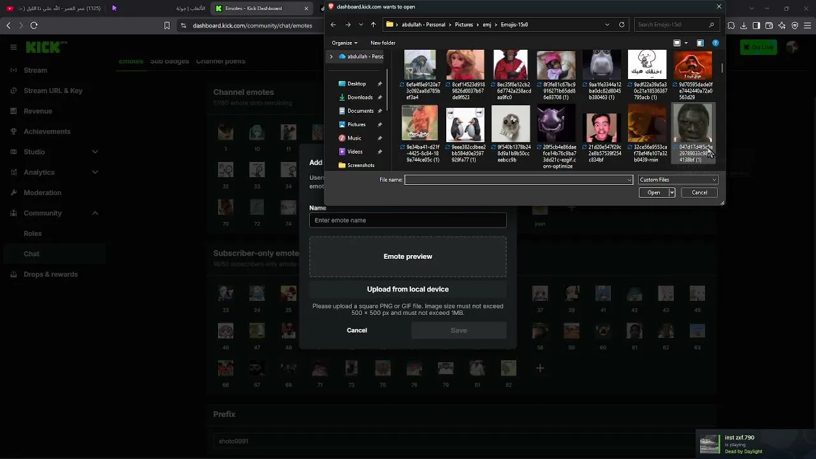Open the Custom Files type dropdown
This screenshot has height=459, width=816.
click(678, 180)
